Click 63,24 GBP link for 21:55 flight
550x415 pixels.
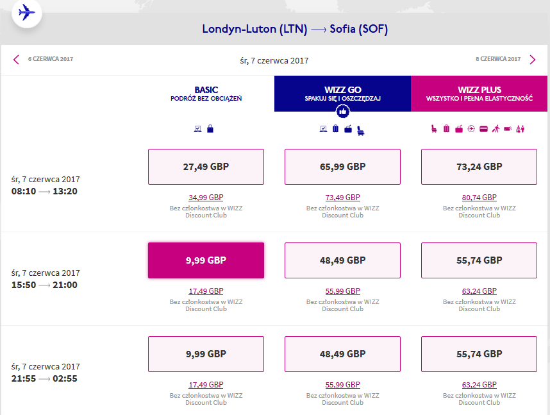point(479,385)
